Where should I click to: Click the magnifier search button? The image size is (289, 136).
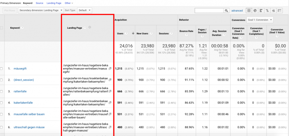pyautogui.click(x=226, y=11)
